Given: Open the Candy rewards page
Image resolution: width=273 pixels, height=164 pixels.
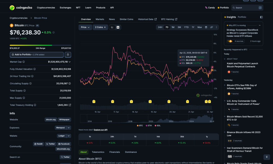Looking at the screenshot, I should point(210,7).
